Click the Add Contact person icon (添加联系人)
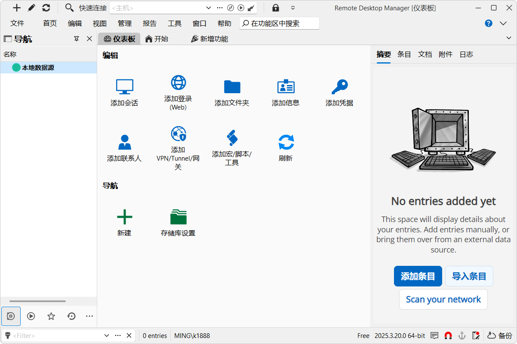 pos(124,142)
